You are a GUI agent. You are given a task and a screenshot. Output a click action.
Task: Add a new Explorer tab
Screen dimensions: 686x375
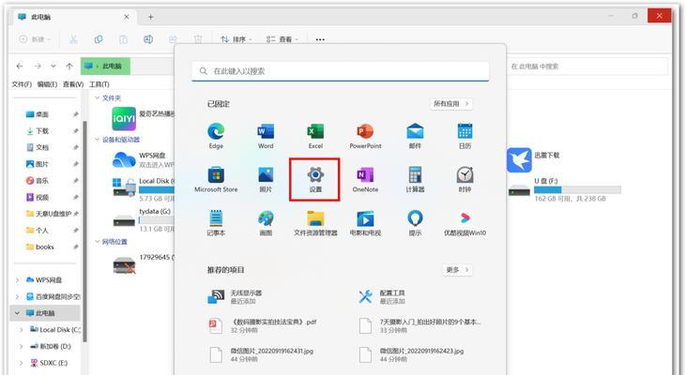tap(150, 17)
